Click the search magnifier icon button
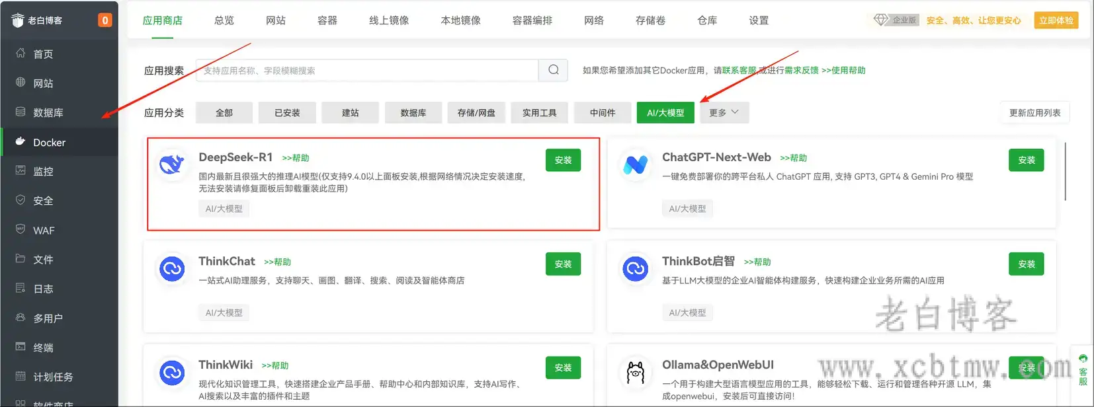1094x407 pixels. click(554, 70)
